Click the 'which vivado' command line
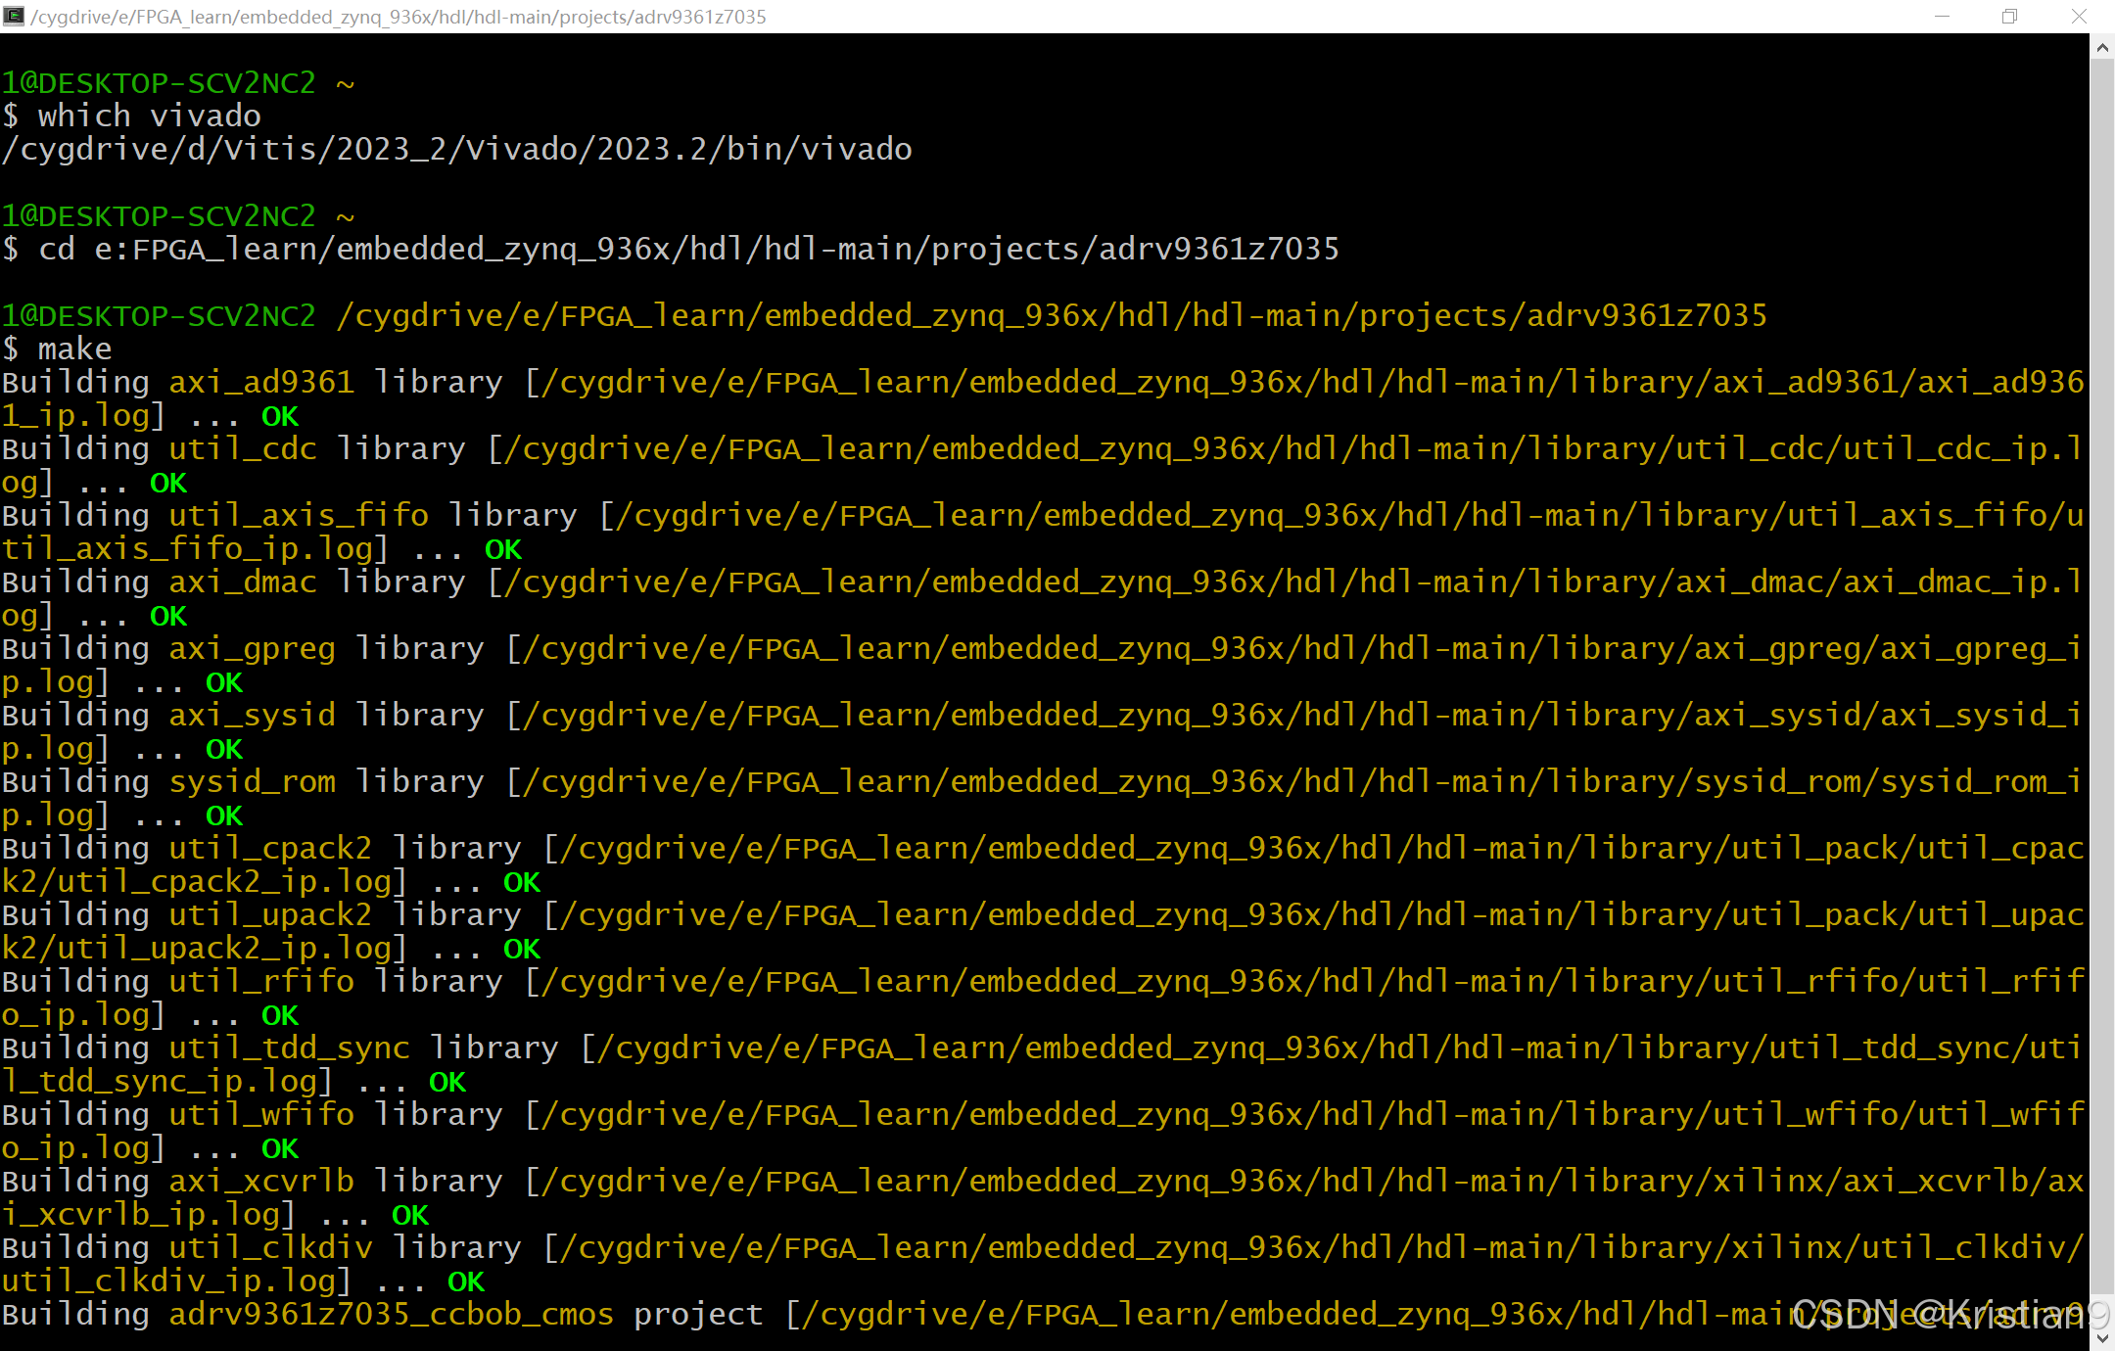 coord(149,116)
